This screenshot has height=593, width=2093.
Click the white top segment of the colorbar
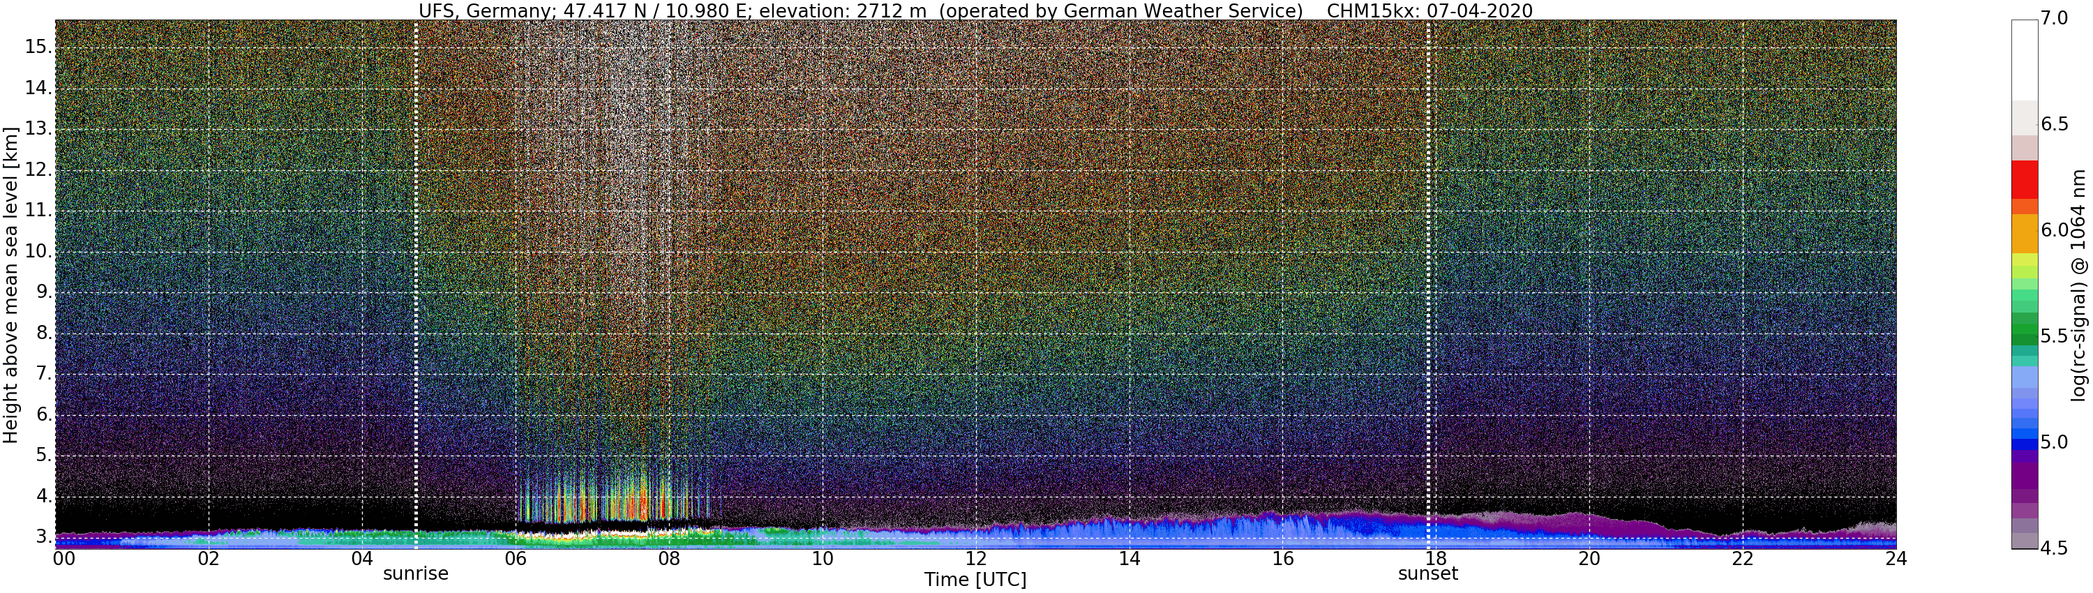pyautogui.click(x=2024, y=60)
